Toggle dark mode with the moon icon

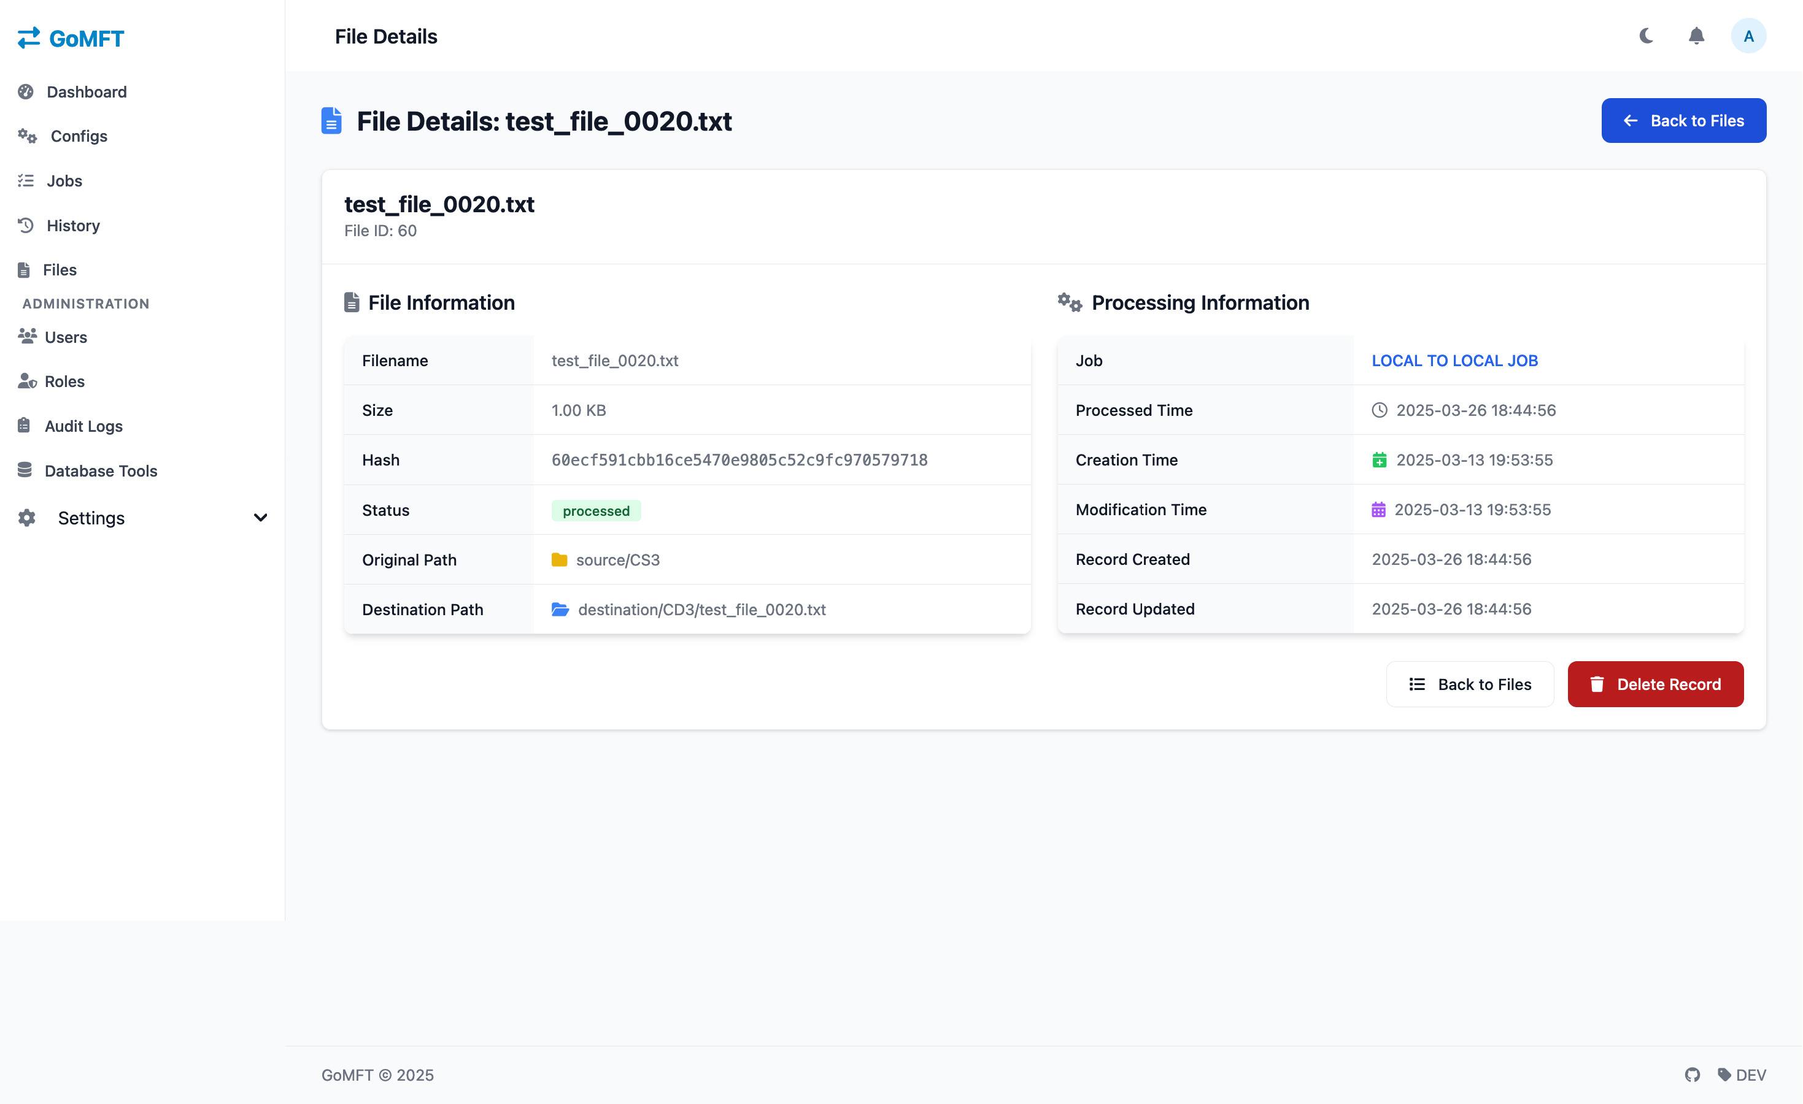pyautogui.click(x=1647, y=36)
